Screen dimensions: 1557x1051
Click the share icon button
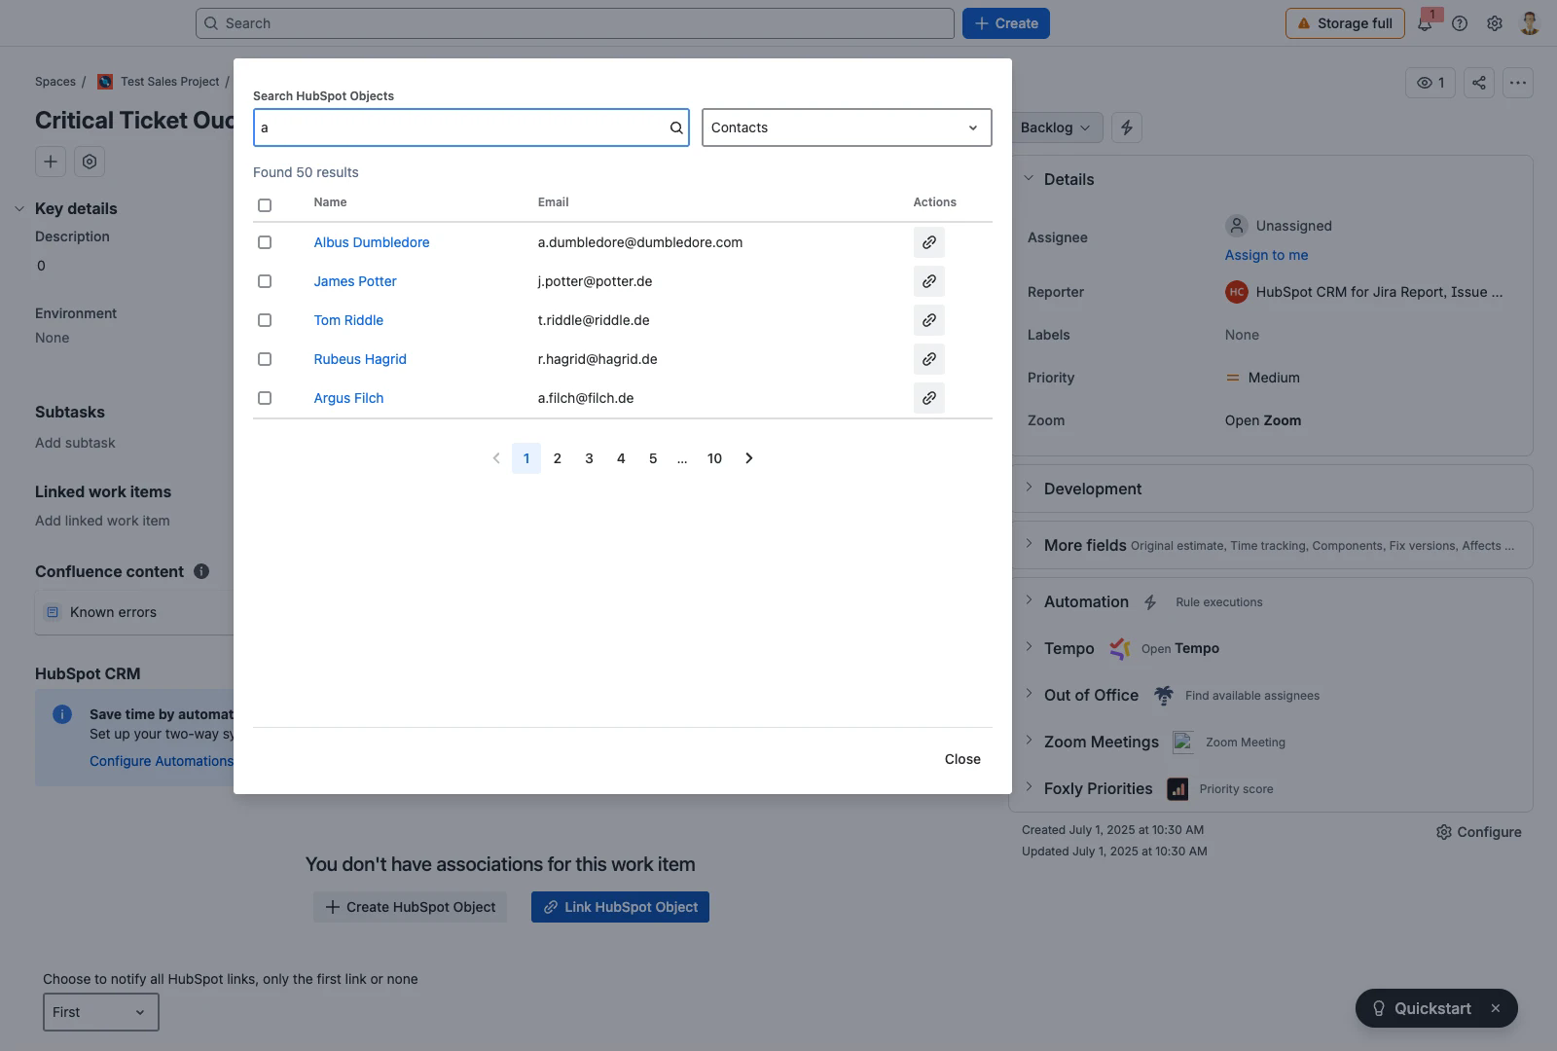point(1479,83)
